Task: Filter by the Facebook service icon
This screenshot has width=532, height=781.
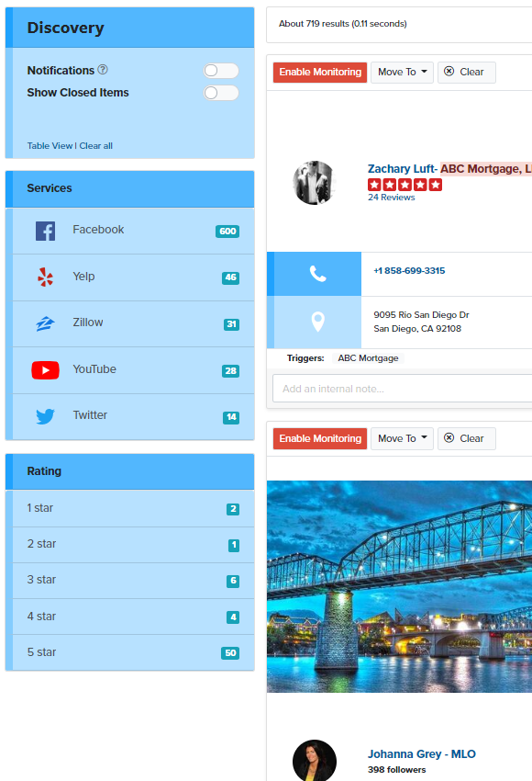Action: [x=45, y=232]
